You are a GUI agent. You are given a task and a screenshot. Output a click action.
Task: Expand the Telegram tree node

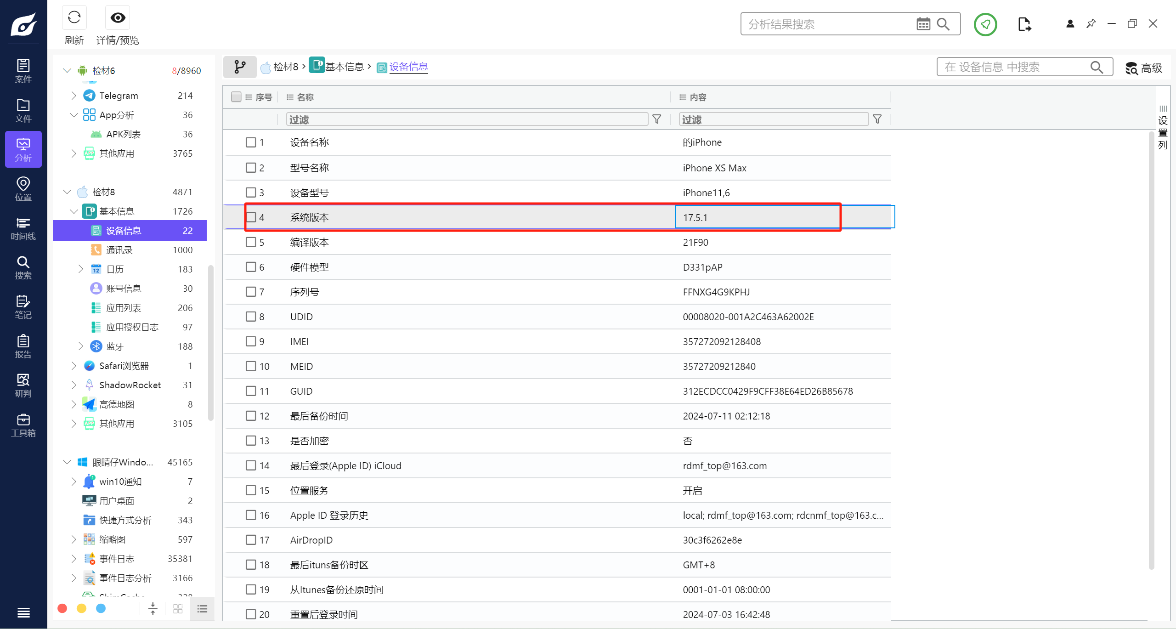(73, 96)
